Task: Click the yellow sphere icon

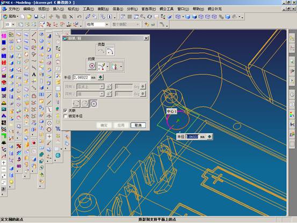Action: (11, 182)
